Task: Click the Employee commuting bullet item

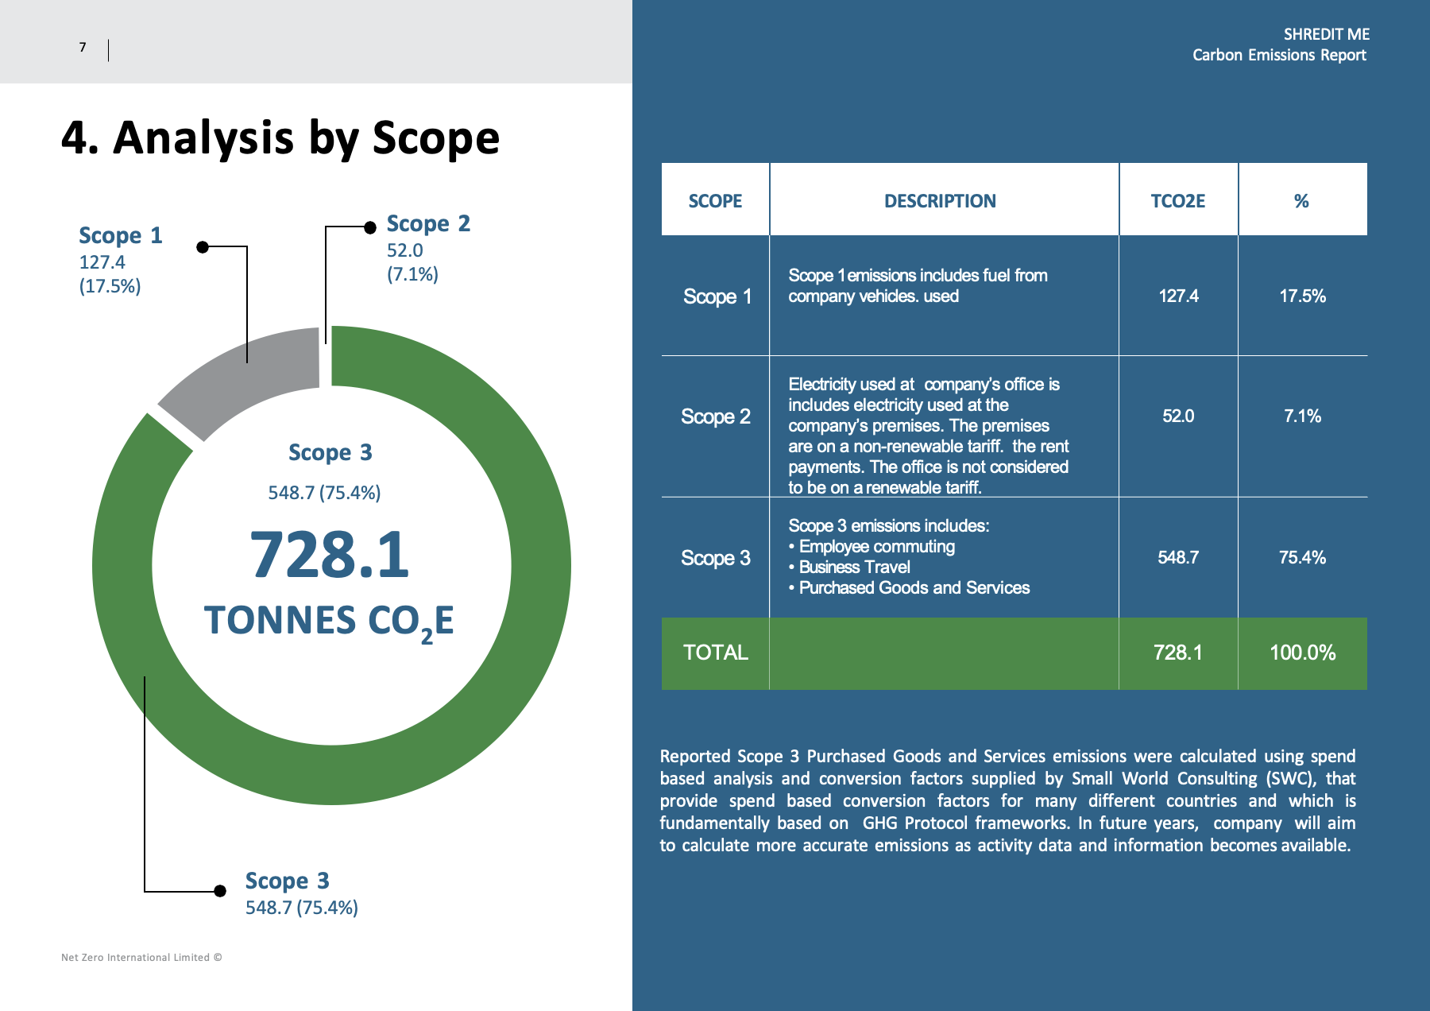Action: 872,546
